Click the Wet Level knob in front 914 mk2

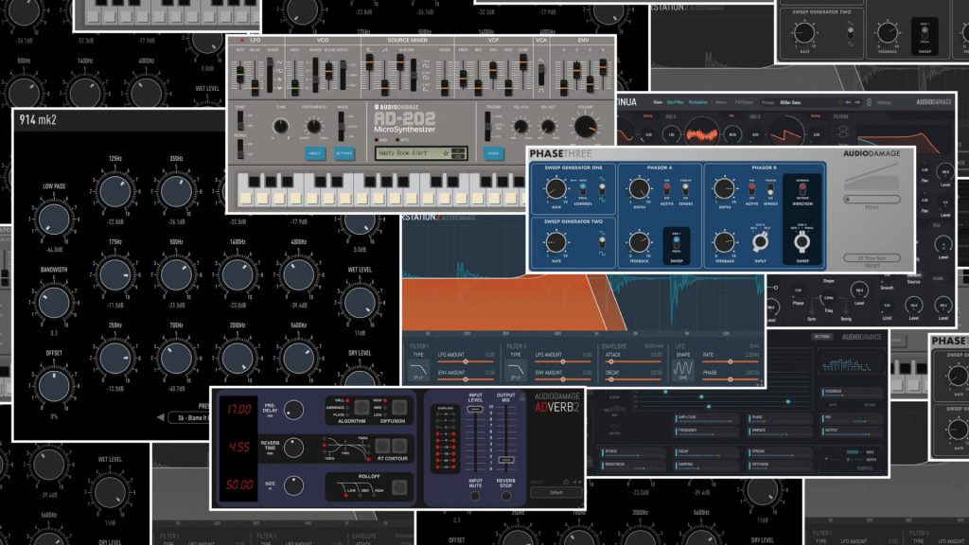(360, 303)
